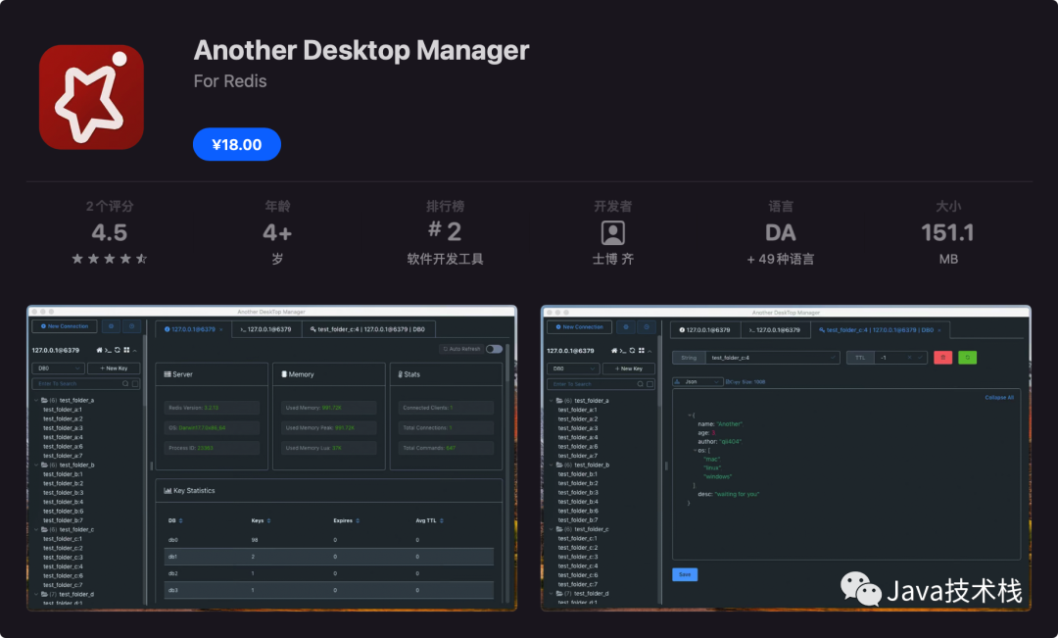Click the grid menu icon in the right screenshot

[x=641, y=351]
